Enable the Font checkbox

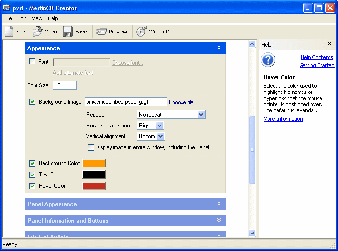(x=32, y=61)
